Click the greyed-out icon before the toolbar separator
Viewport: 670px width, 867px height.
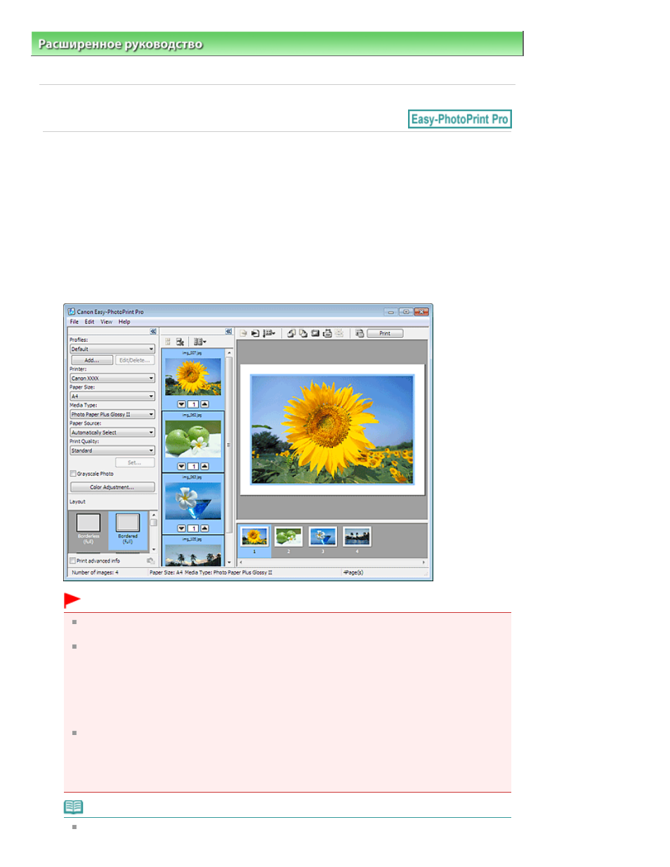[x=339, y=333]
